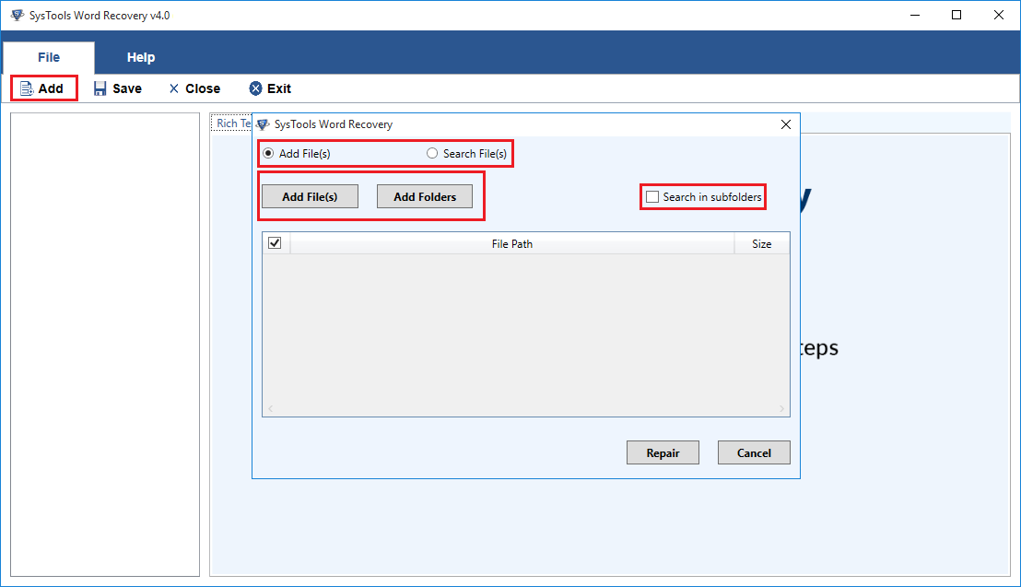Viewport: 1021px width, 587px height.
Task: Close the SysTools Word Recovery dialog
Action: tap(786, 124)
